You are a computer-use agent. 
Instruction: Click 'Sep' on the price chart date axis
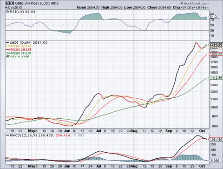click(x=169, y=131)
